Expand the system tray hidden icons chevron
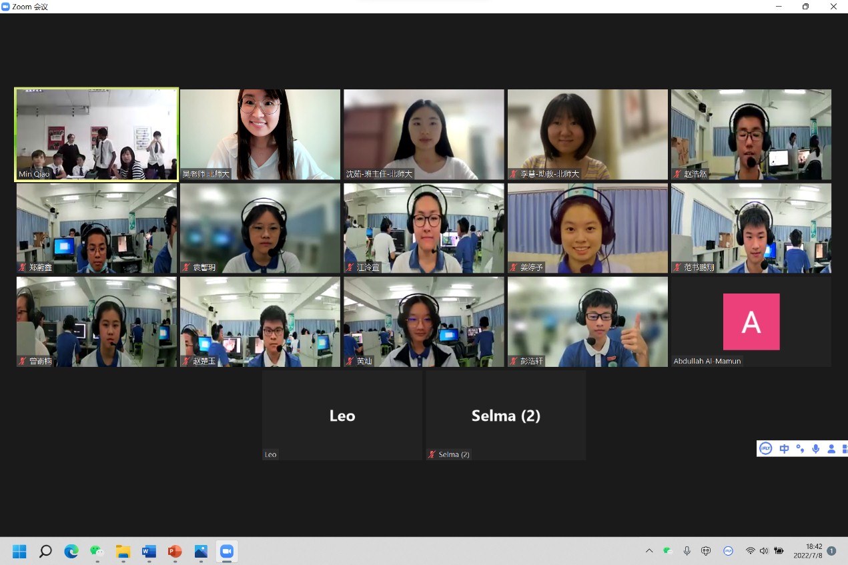Image resolution: width=848 pixels, height=565 pixels. tap(649, 551)
